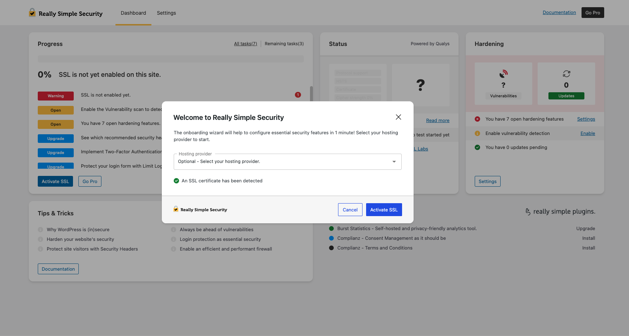Open Settings link for open hardening features
The width and height of the screenshot is (629, 336).
click(586, 119)
